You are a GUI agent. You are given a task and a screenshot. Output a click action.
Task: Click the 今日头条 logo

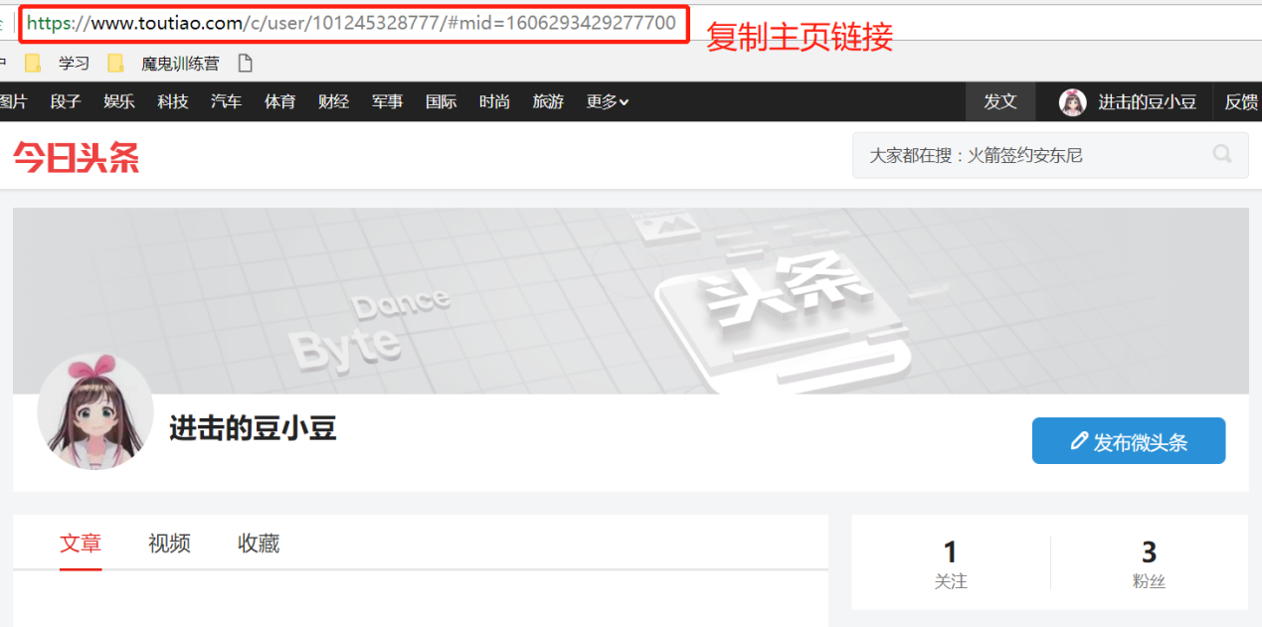coord(77,157)
